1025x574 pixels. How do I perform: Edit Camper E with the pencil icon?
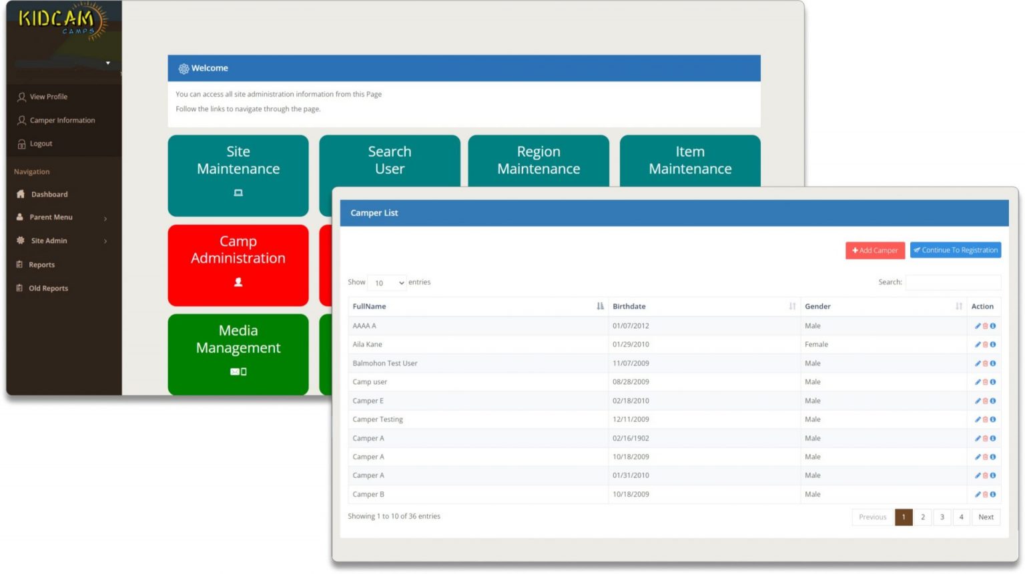tap(978, 401)
